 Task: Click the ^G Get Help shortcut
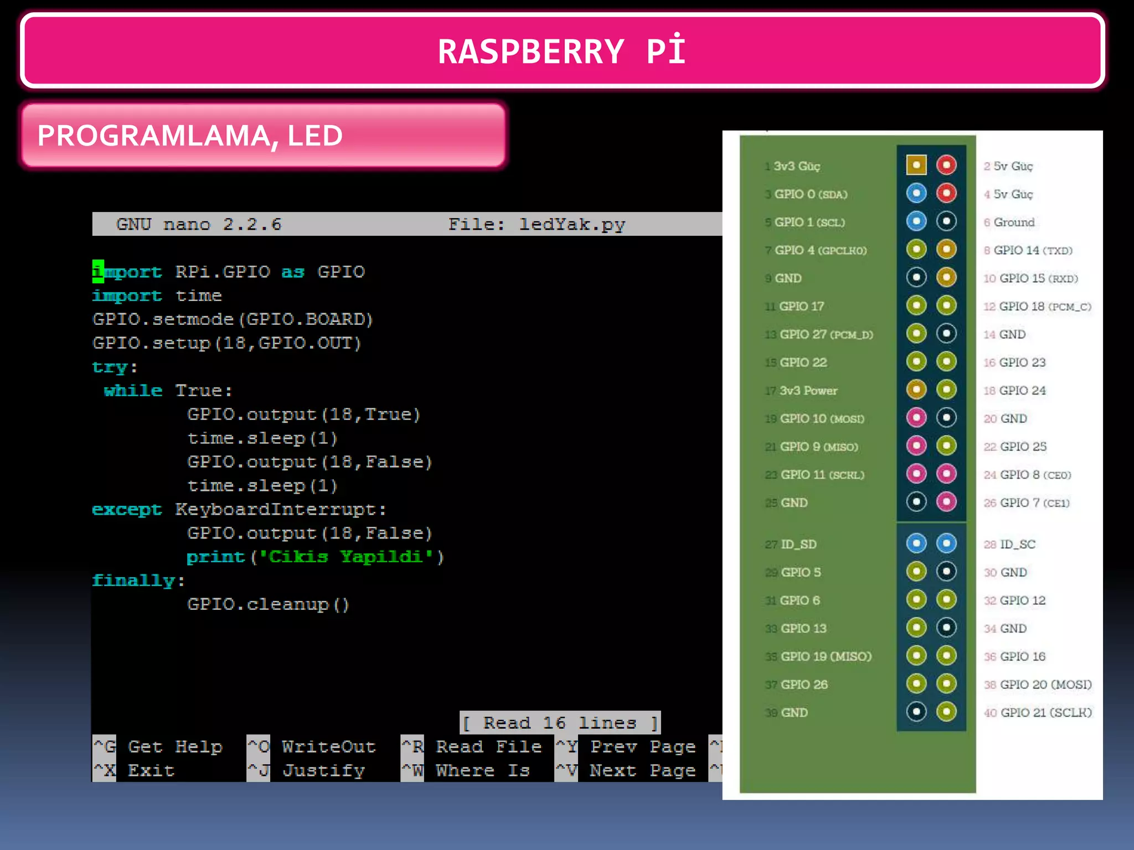158,747
